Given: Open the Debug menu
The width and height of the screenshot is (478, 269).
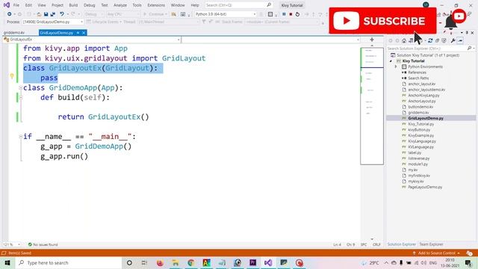Looking at the screenshot, I should click(90, 5).
